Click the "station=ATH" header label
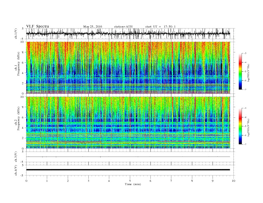 click(123, 27)
